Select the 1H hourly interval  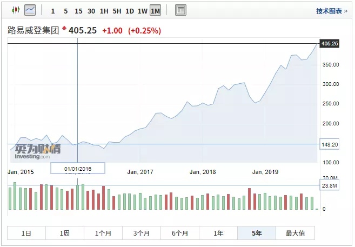(x=104, y=11)
